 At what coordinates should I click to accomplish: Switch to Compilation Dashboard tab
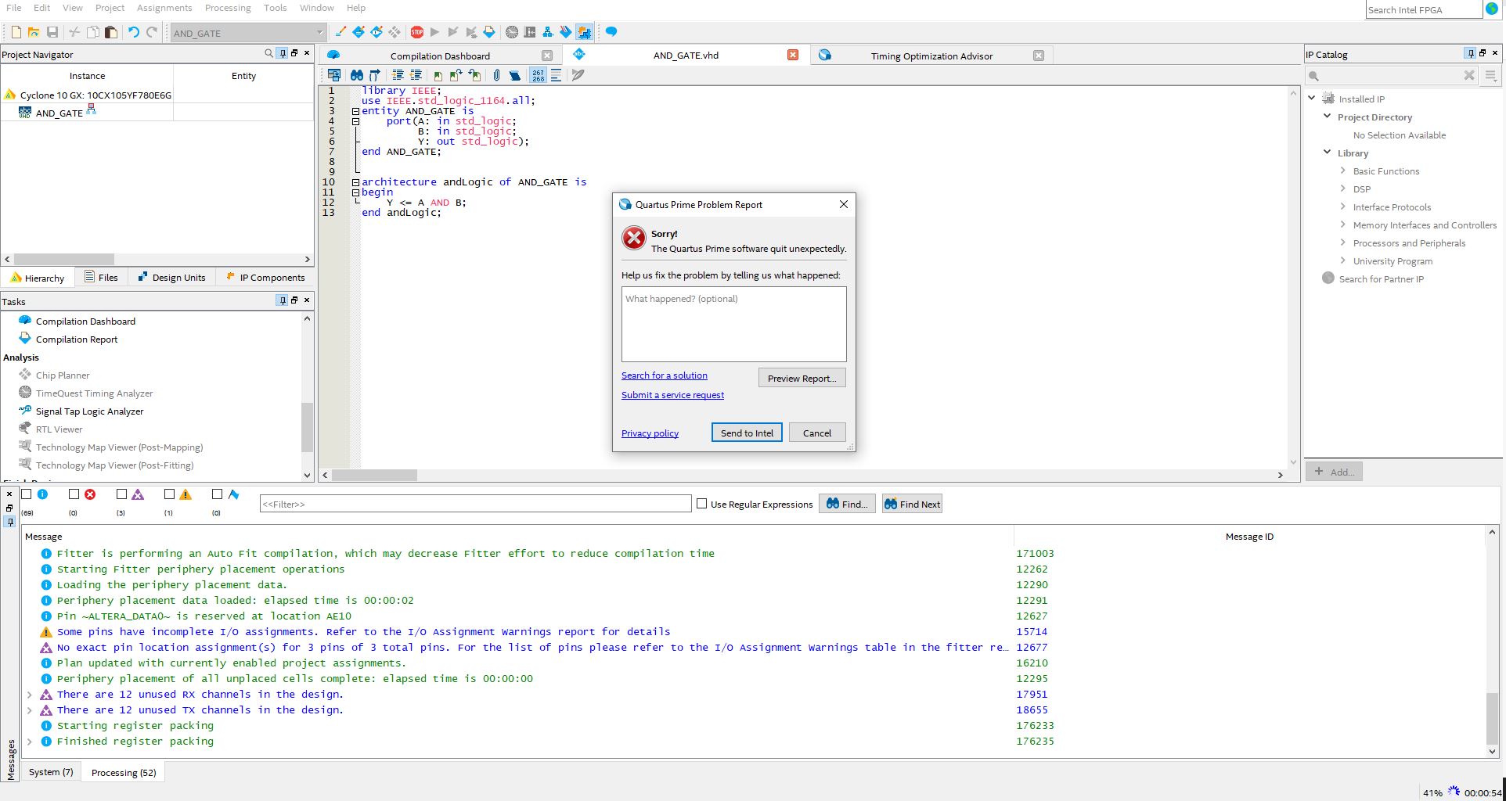click(x=440, y=56)
